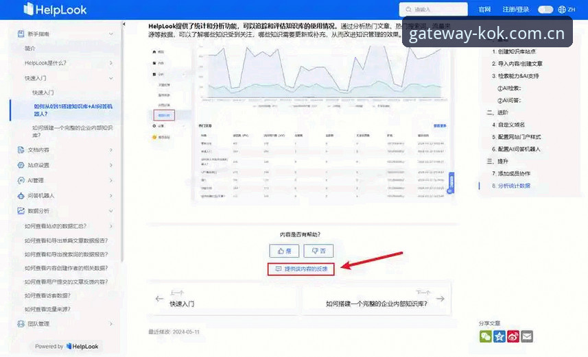Open 官网 in the header
Image resolution: width=588 pixels, height=357 pixels.
[x=484, y=10]
